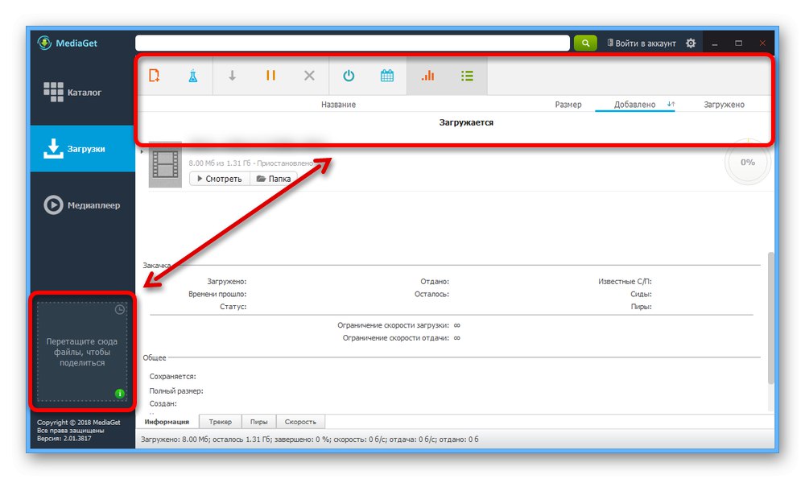Click the status bar download summary
The height and width of the screenshot is (479, 805).
pyautogui.click(x=310, y=440)
